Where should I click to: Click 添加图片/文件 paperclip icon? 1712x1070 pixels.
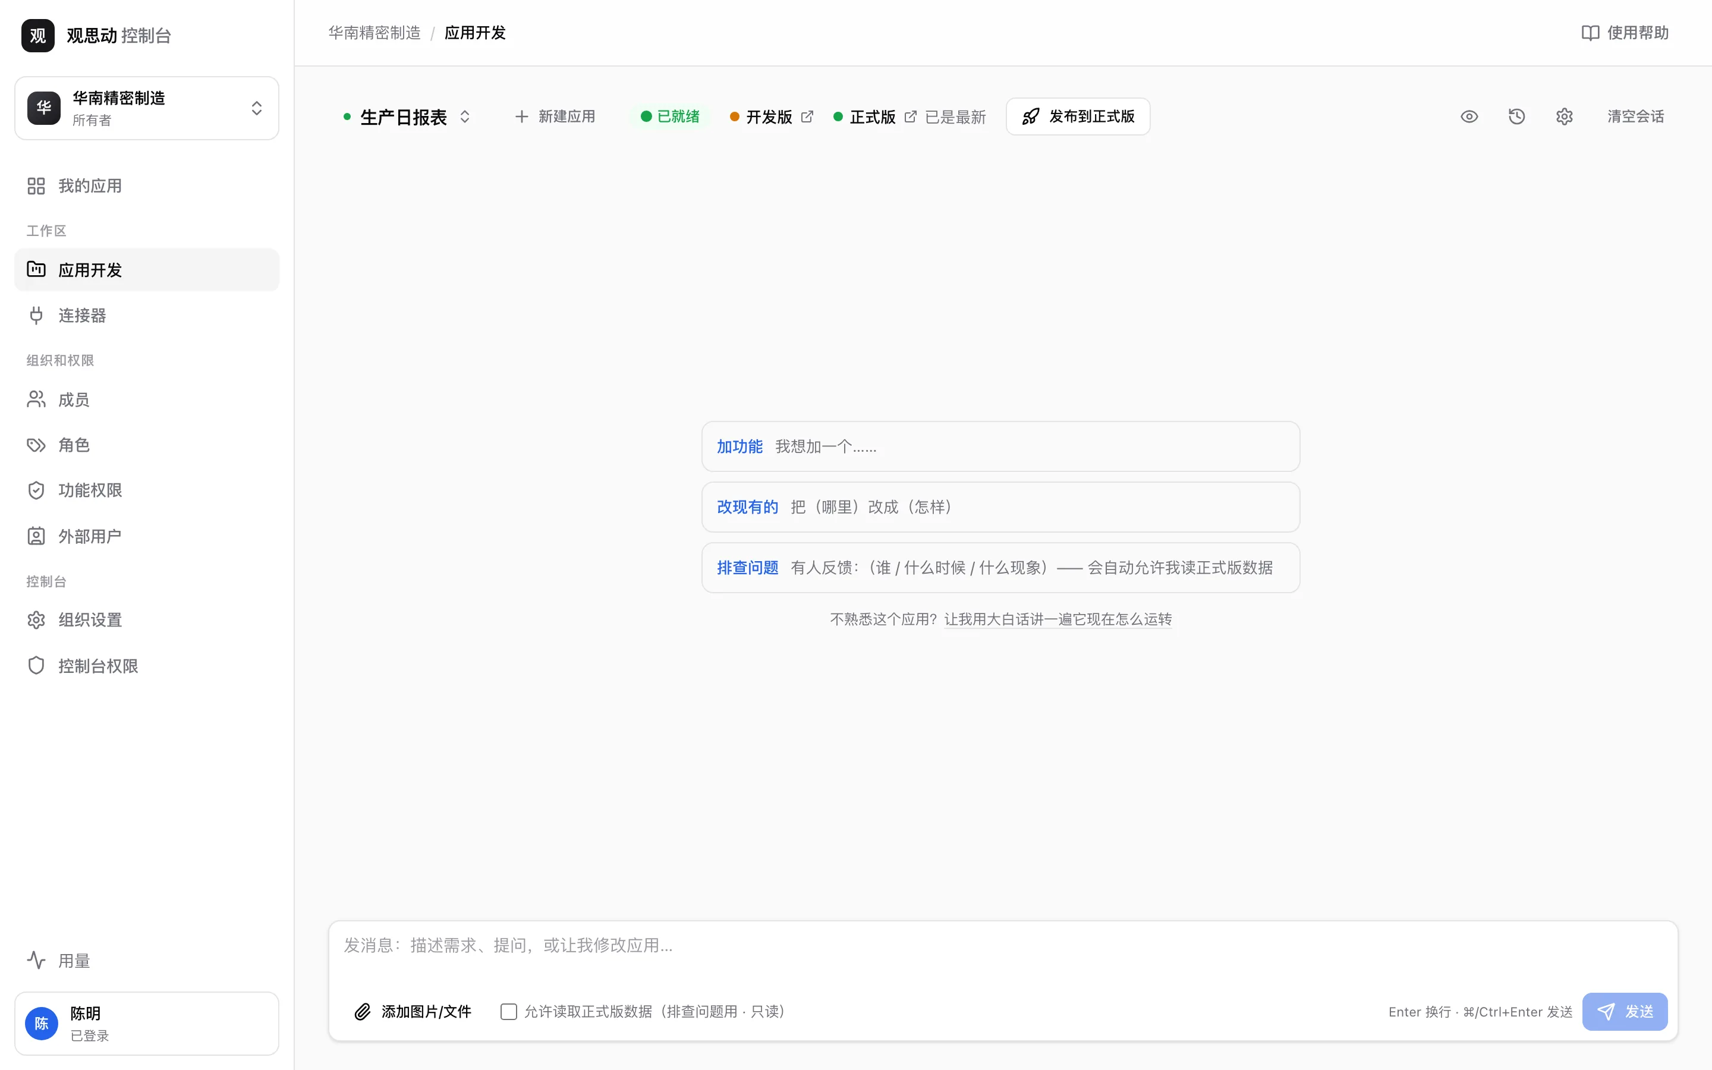[x=362, y=1011]
